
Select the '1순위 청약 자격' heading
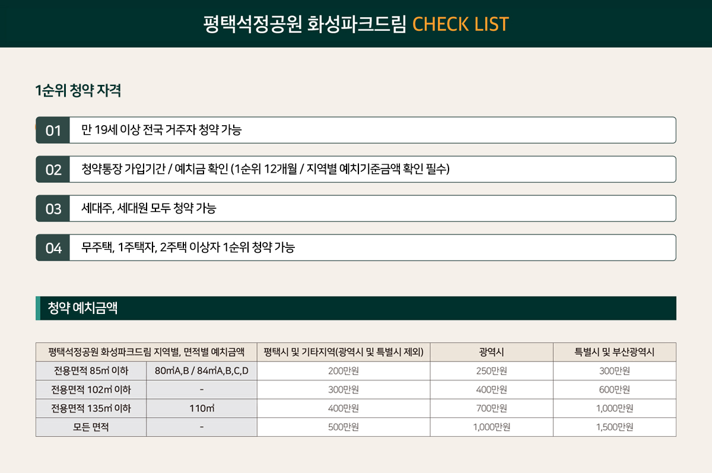(79, 91)
